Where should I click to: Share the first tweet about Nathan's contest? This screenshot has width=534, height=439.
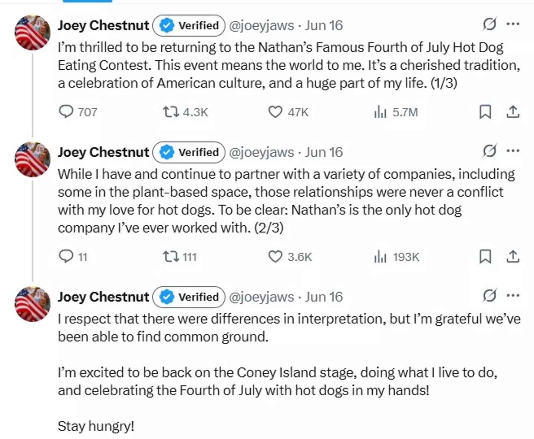pyautogui.click(x=513, y=112)
